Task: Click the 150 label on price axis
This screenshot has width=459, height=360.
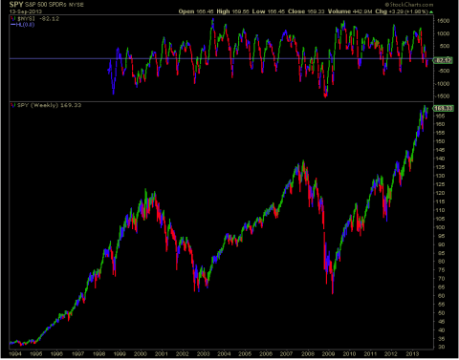Action: tap(441, 141)
